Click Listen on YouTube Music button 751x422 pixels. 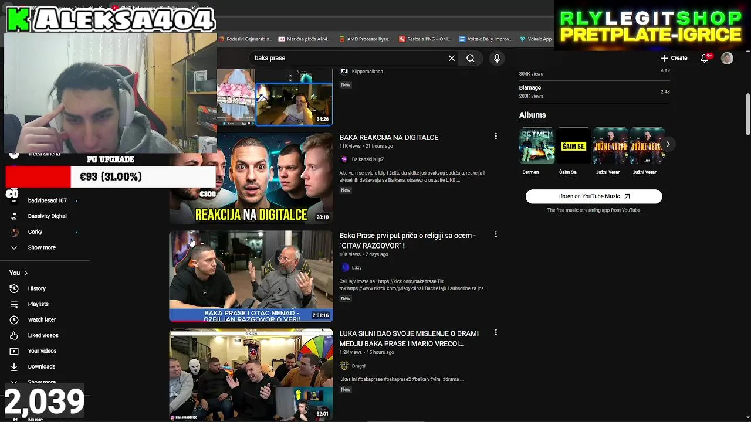click(x=594, y=196)
